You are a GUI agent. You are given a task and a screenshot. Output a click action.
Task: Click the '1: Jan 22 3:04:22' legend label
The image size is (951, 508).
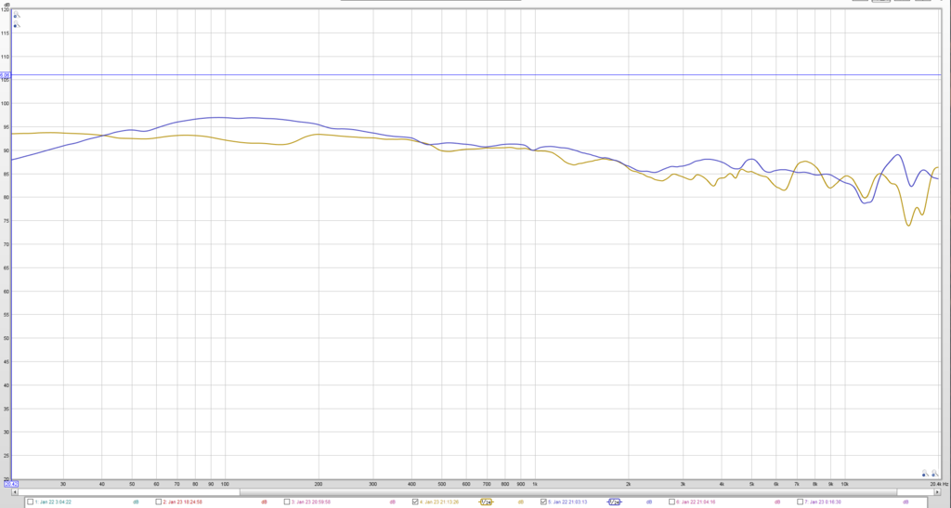point(53,501)
